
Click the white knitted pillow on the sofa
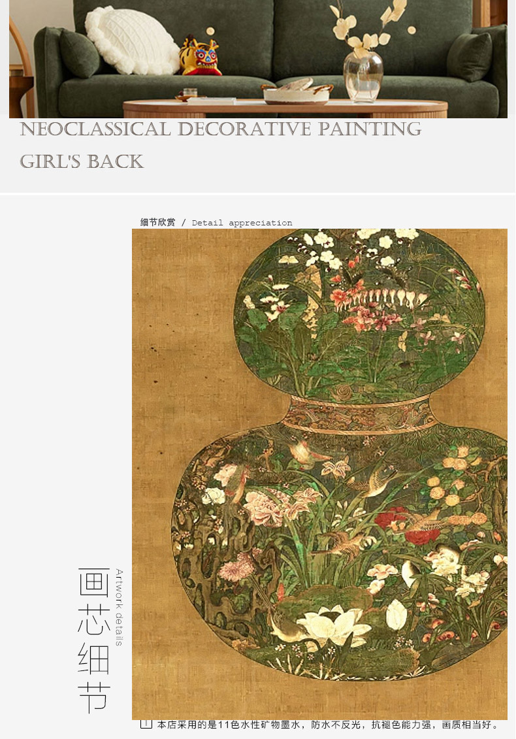132,41
